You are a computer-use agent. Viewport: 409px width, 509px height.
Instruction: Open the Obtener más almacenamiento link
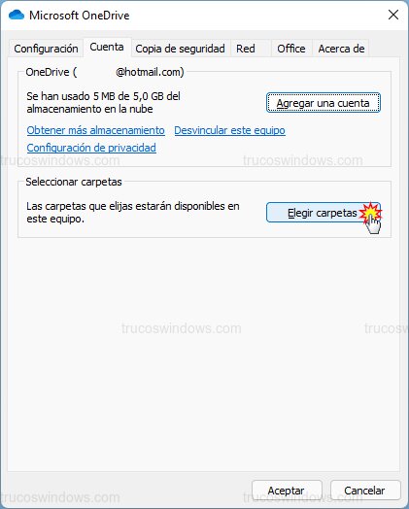click(x=96, y=130)
